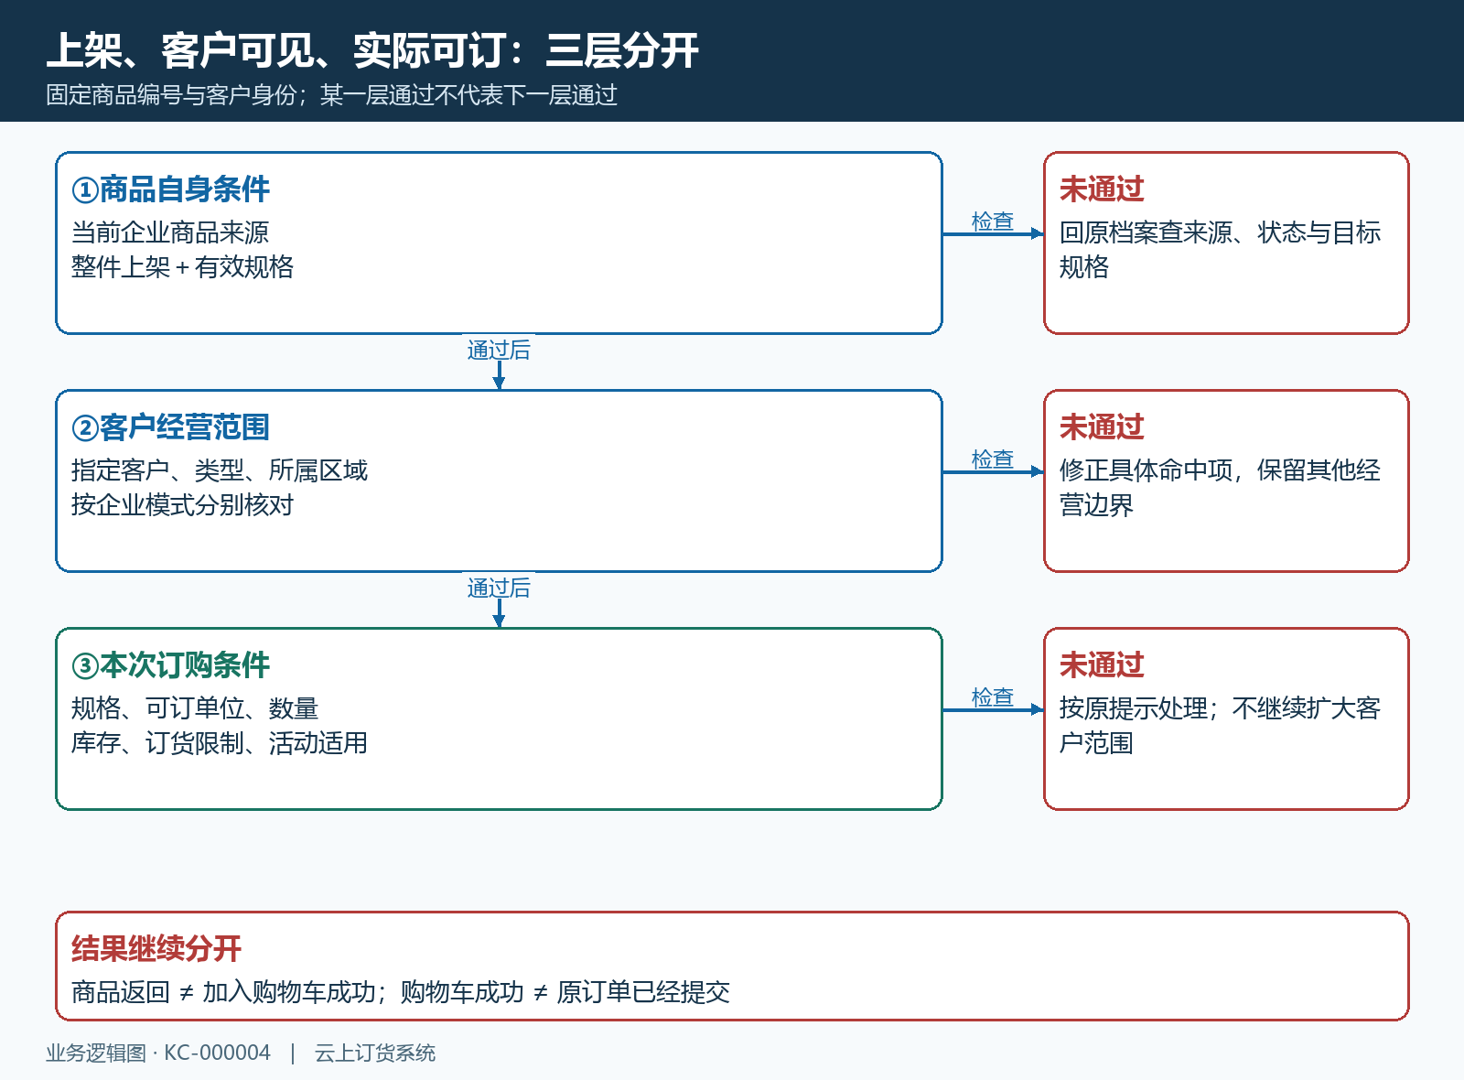The height and width of the screenshot is (1080, 1464).
Task: Click footer text 云上订货系统
Action: (x=375, y=1053)
